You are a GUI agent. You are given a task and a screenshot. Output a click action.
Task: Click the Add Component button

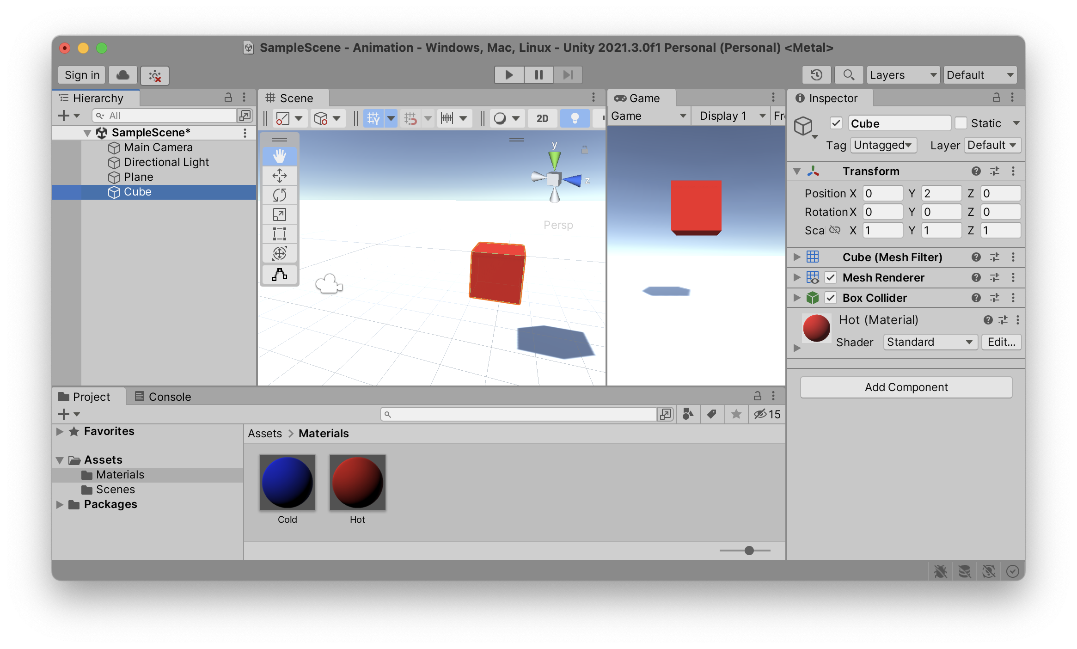tap(906, 387)
